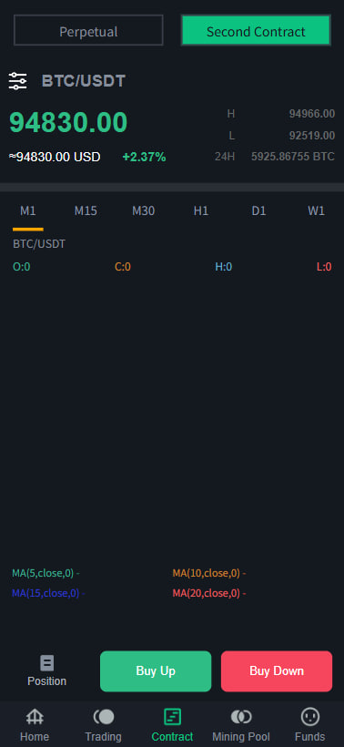344x747 pixels.
Task: Open the Position document icon
Action: [x=46, y=662]
